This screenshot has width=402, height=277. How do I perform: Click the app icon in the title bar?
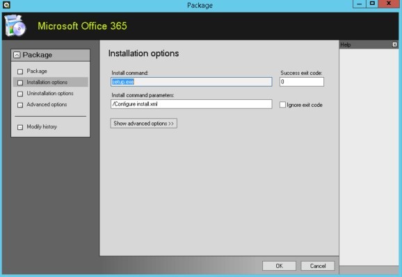6,5
